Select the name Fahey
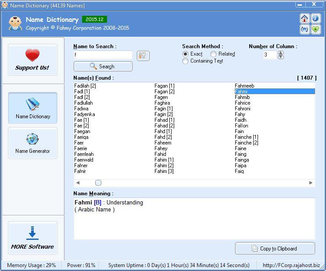The width and height of the screenshot is (326, 271). (x=161, y=148)
